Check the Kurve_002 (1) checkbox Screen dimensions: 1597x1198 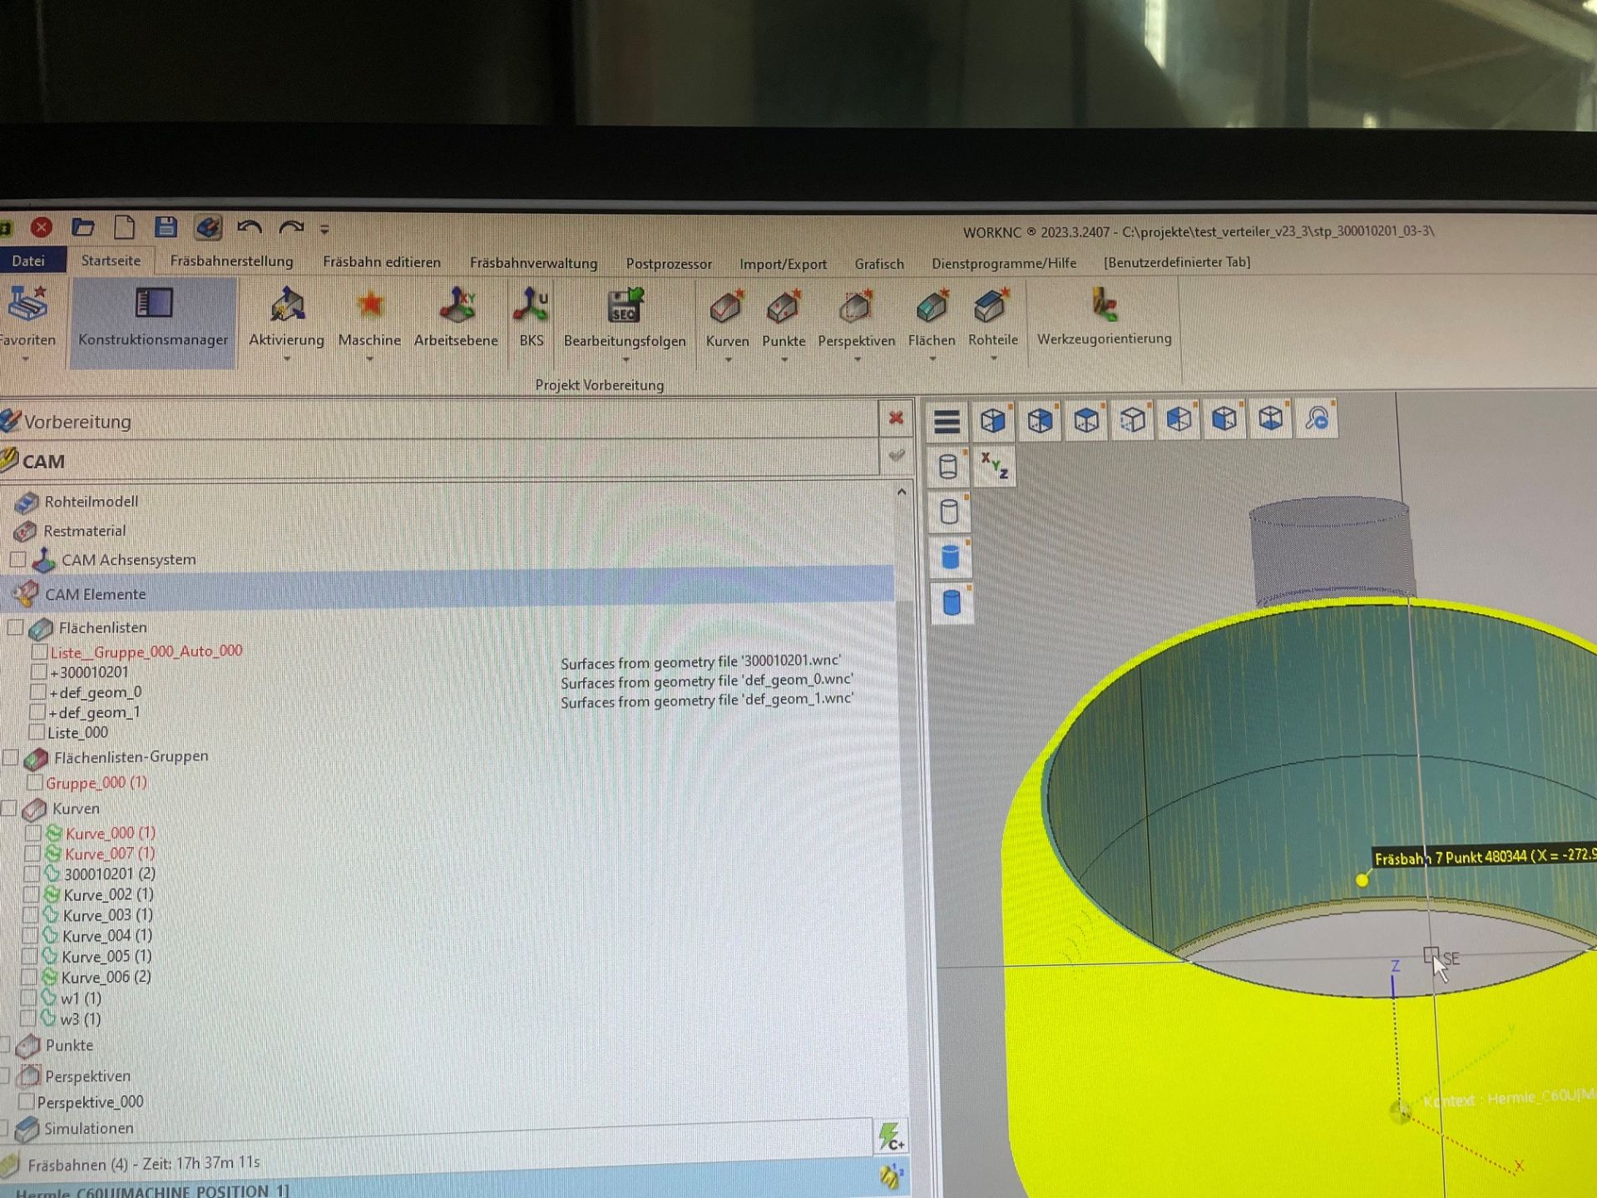(x=31, y=894)
